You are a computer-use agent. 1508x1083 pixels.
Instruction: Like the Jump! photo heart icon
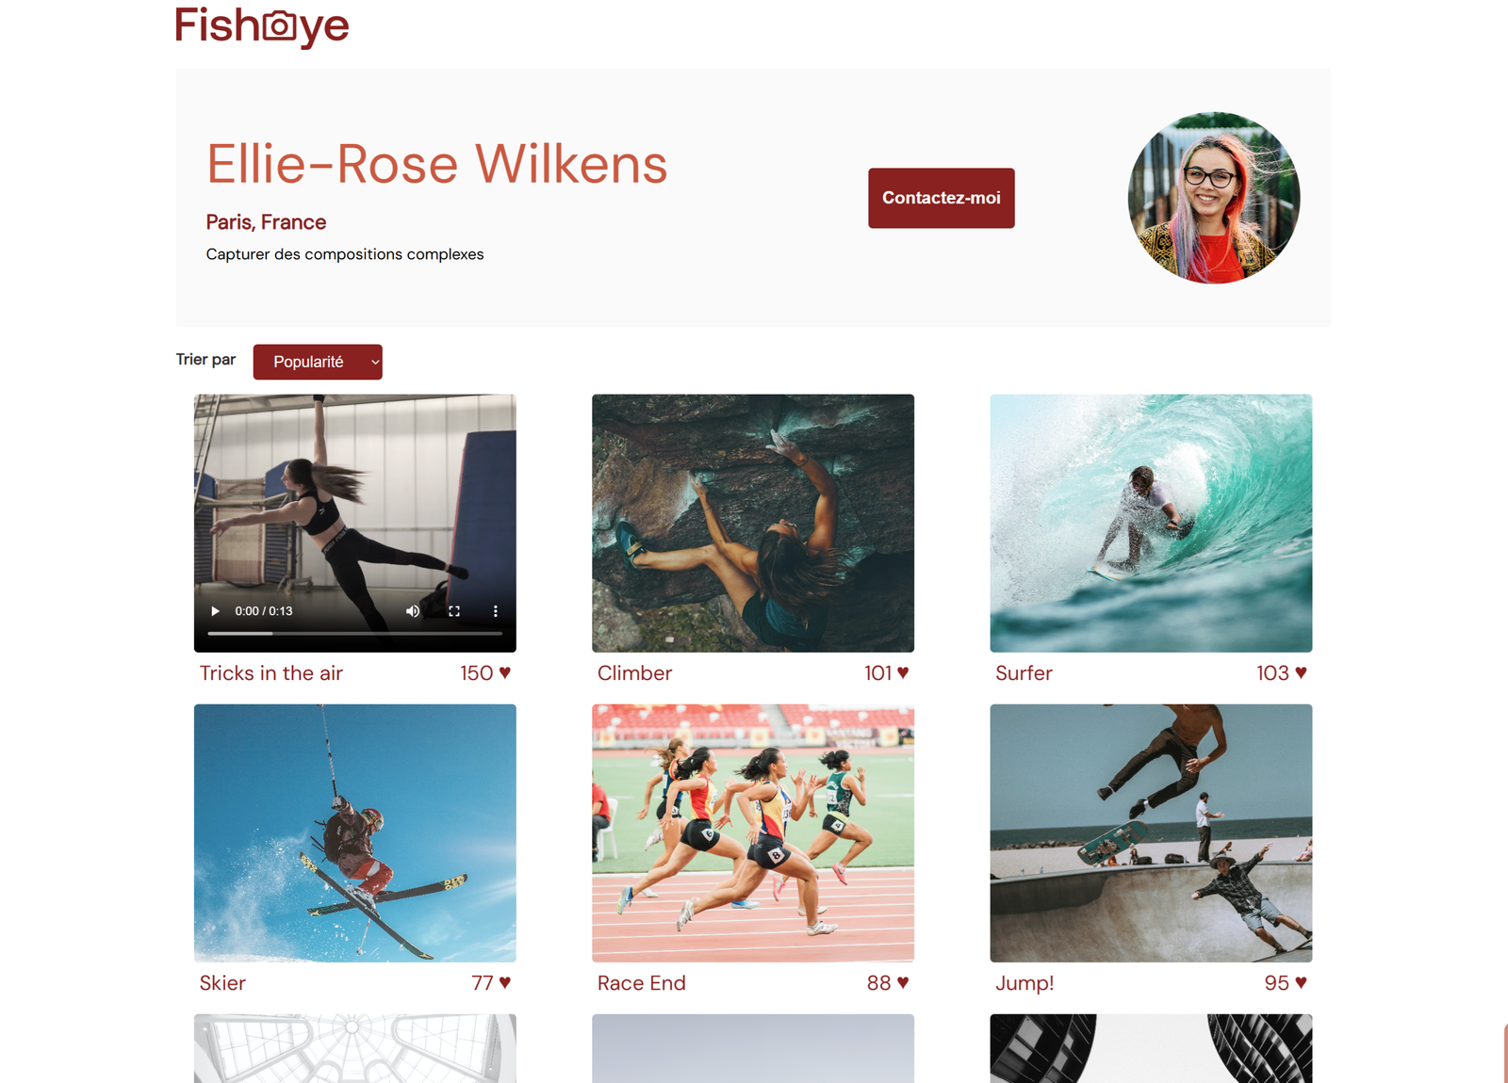pyautogui.click(x=1301, y=982)
